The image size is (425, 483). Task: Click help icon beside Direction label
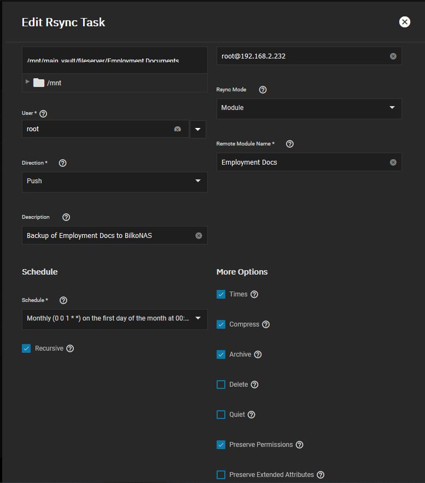coord(62,163)
